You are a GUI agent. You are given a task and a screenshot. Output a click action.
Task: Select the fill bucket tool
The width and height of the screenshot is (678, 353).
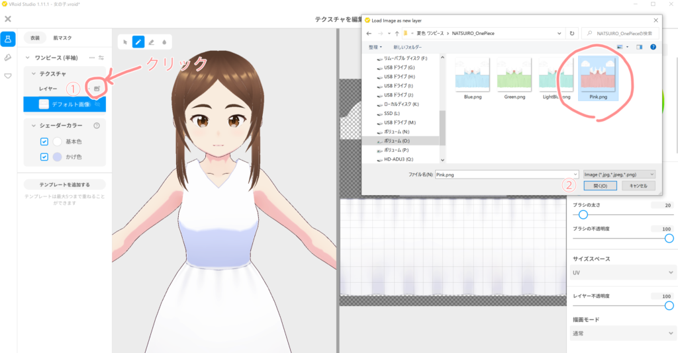pyautogui.click(x=164, y=42)
